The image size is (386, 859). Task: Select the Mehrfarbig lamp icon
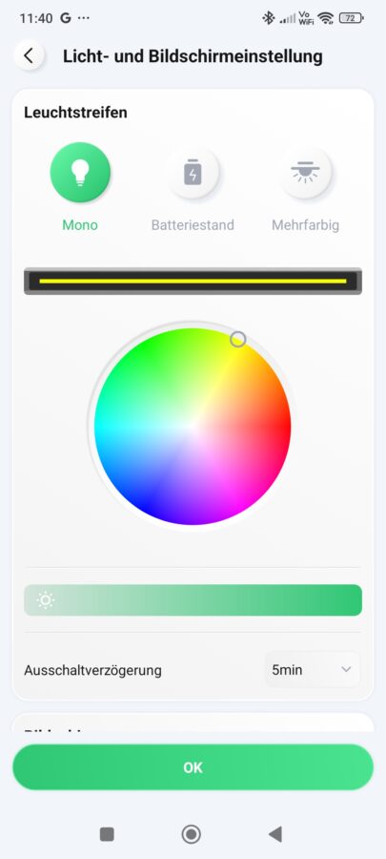(x=306, y=173)
